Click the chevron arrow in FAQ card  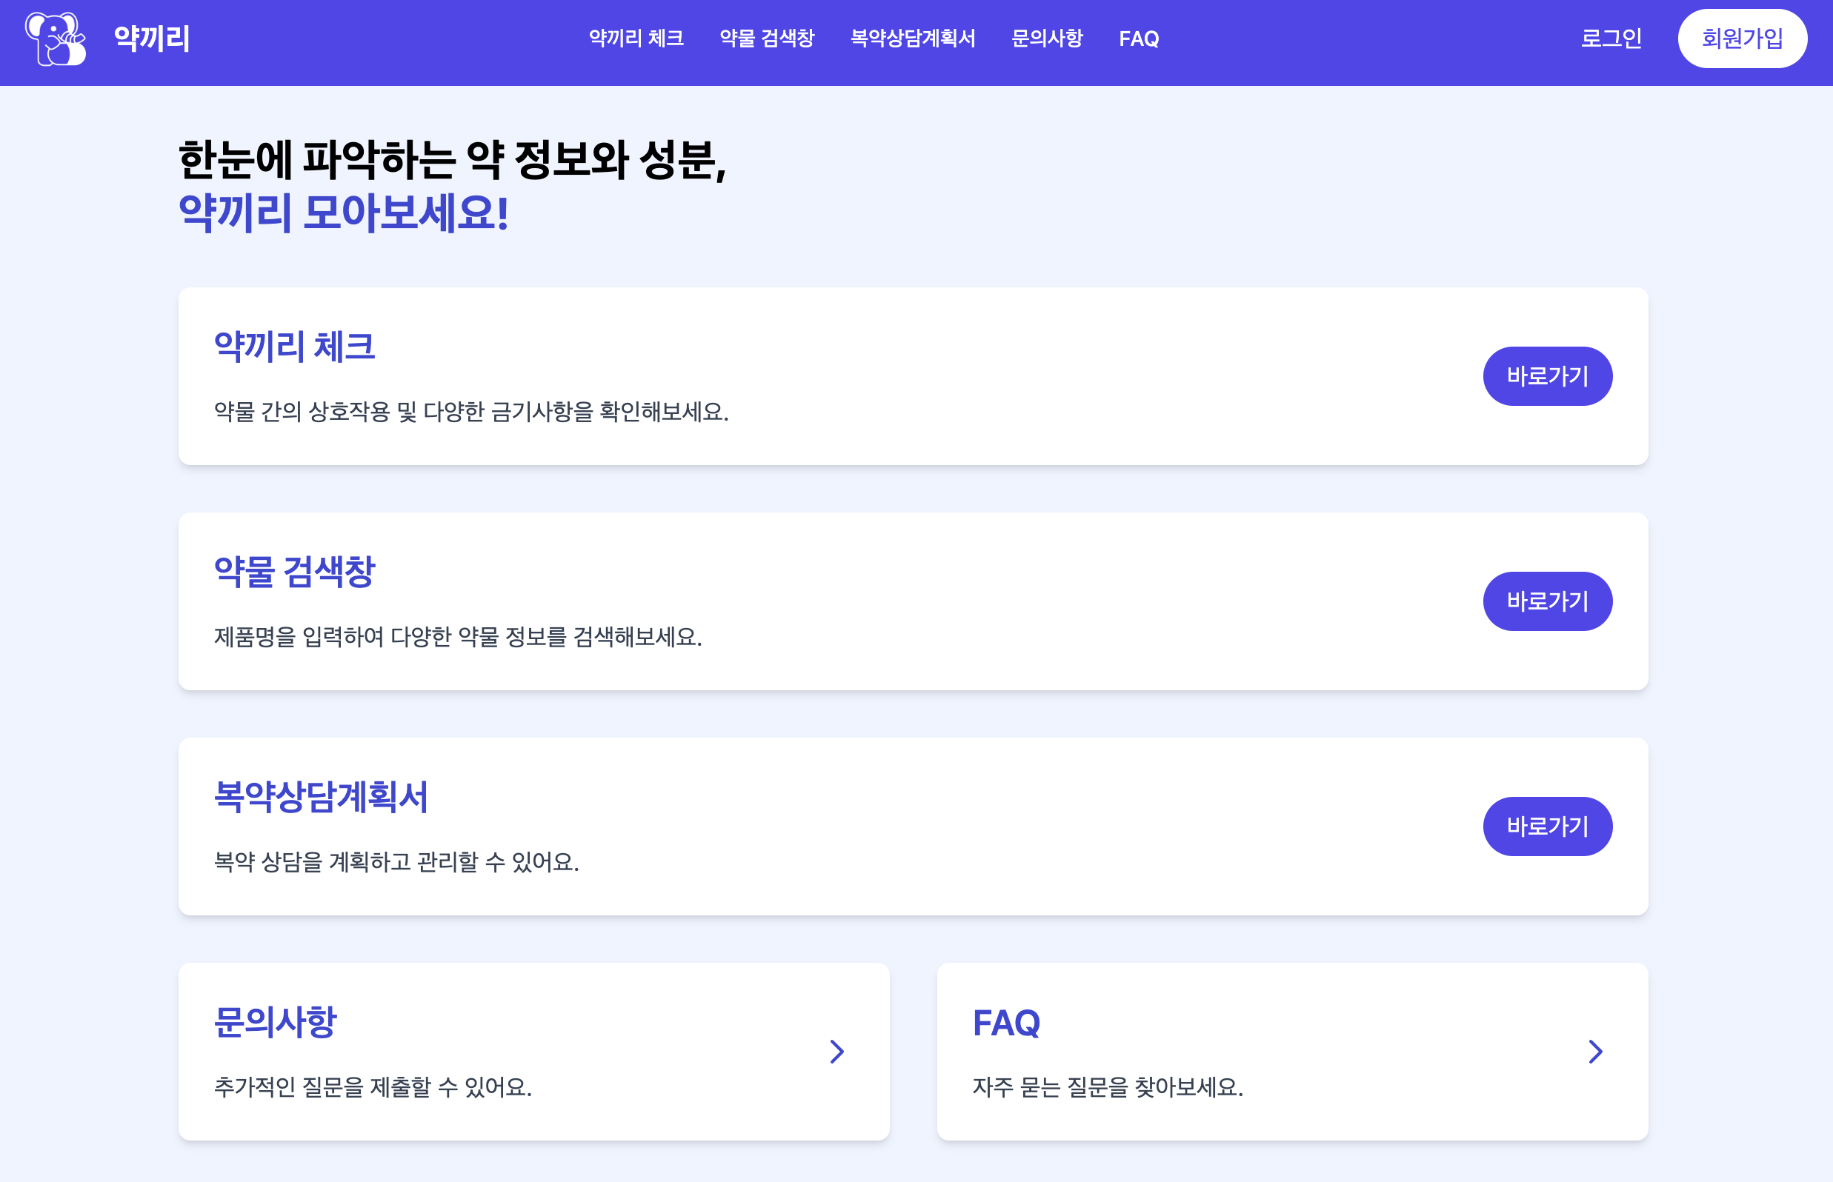pos(1595,1052)
